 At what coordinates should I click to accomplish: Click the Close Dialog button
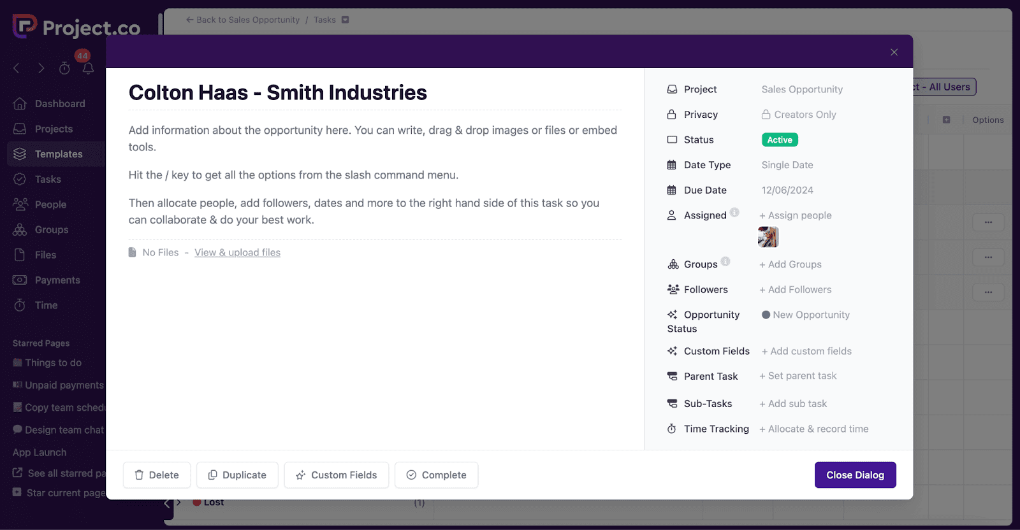click(855, 475)
